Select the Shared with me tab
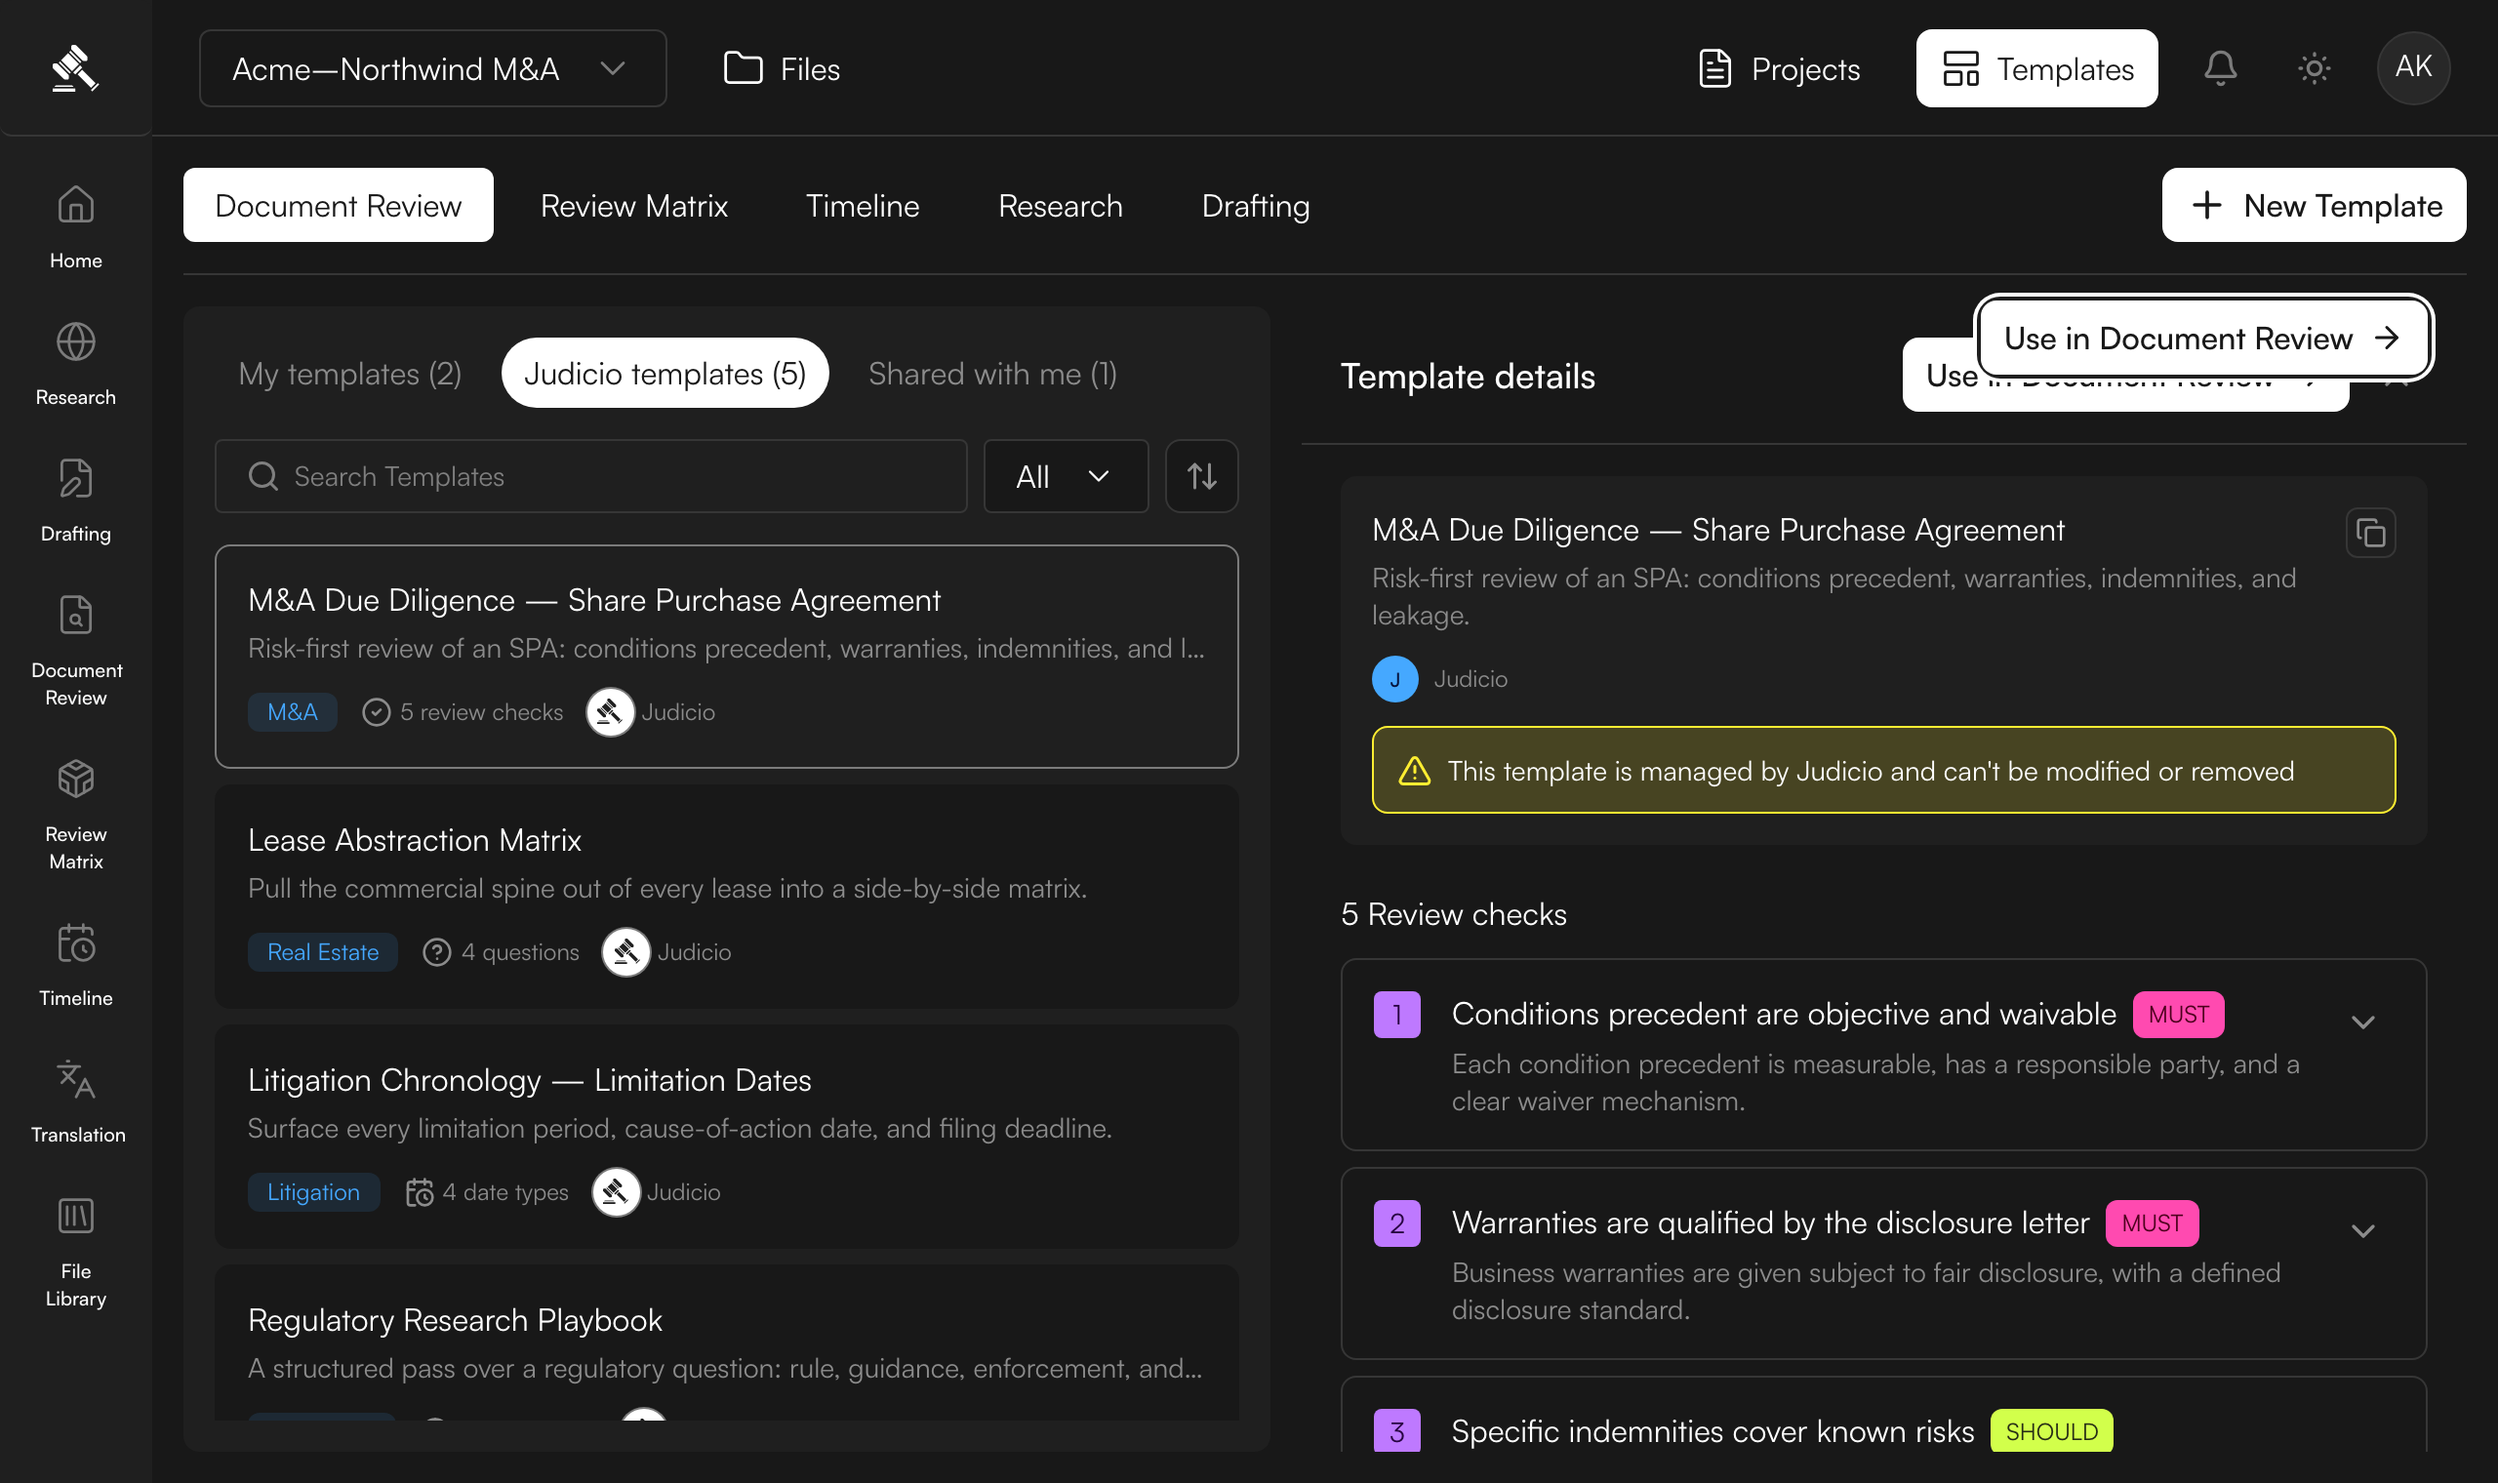The width and height of the screenshot is (2498, 1483). tap(992, 374)
